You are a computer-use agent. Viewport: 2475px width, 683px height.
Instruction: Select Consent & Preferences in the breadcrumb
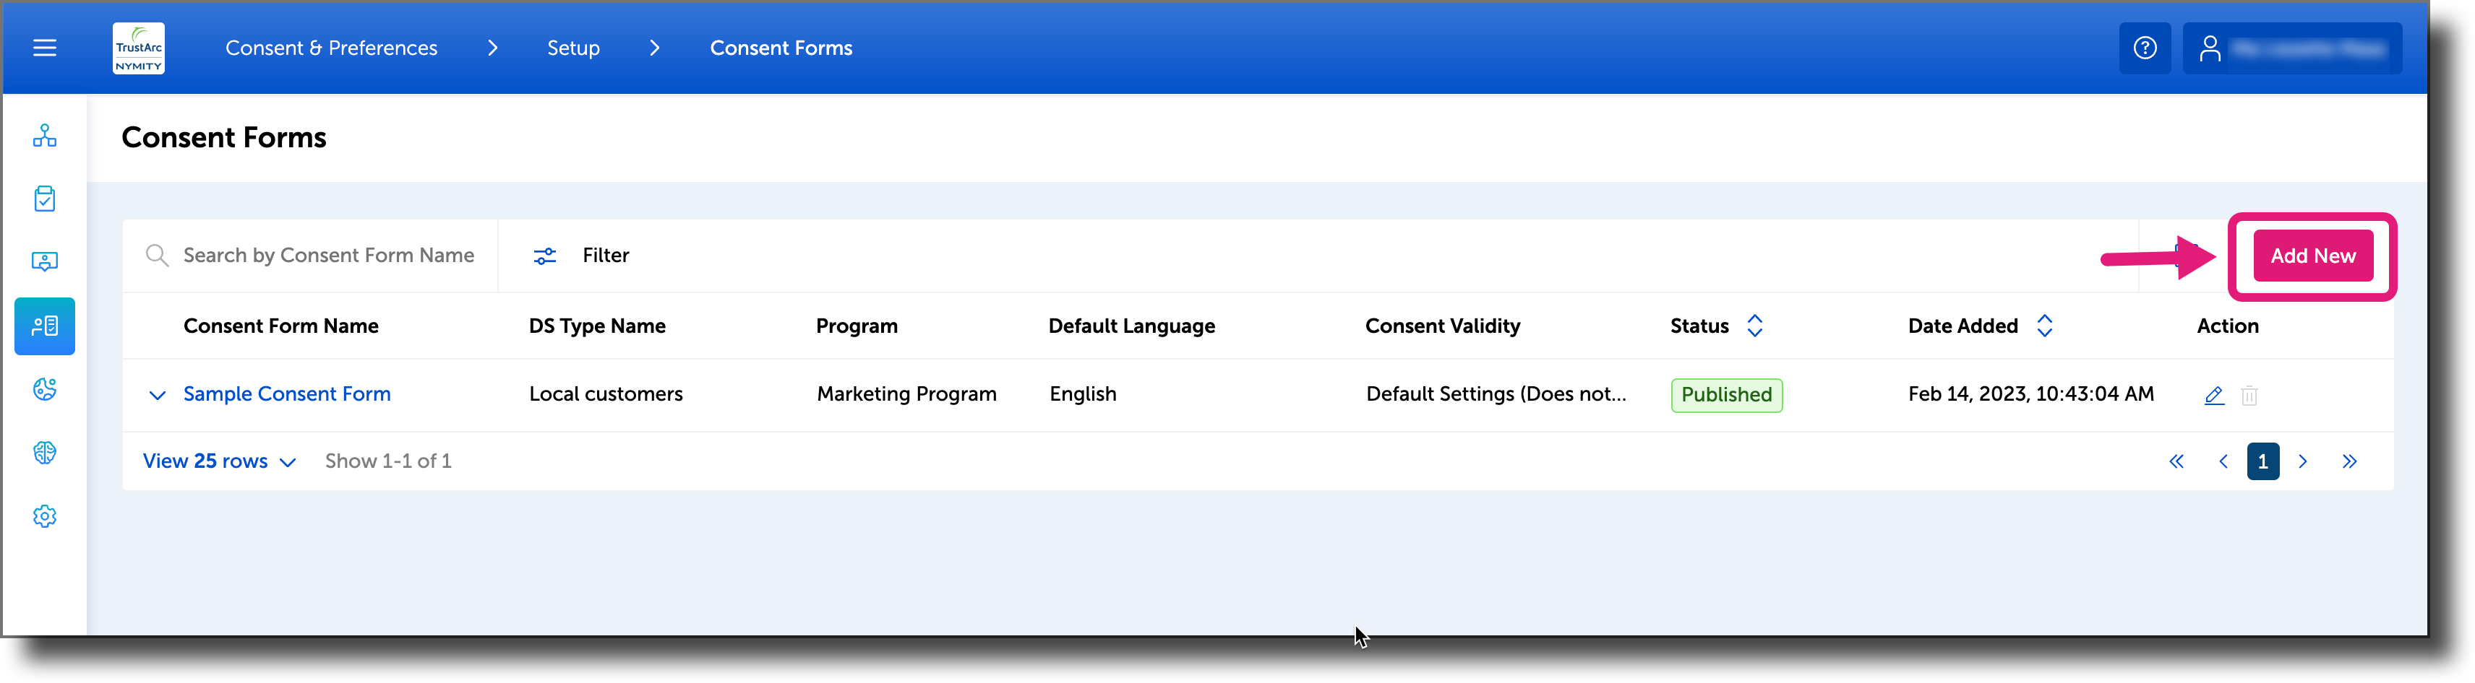330,47
